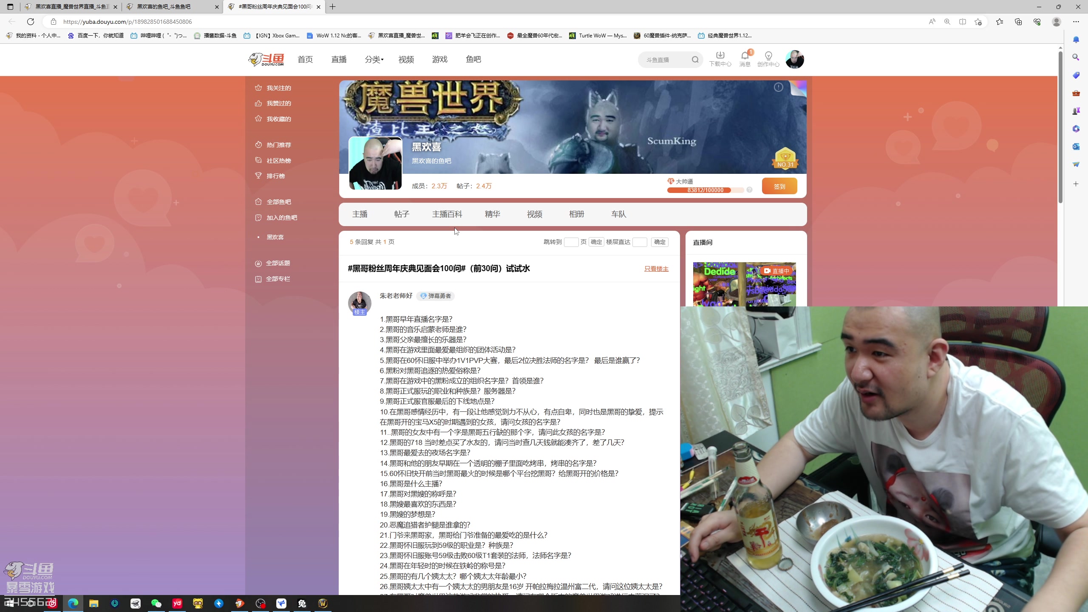This screenshot has height=612, width=1088.
Task: Open the Edge browser taskbar icon
Action: tap(73, 603)
